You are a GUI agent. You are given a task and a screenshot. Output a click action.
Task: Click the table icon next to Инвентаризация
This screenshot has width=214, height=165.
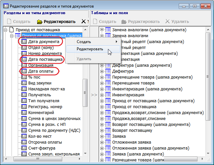pyautogui.click(x=108, y=95)
